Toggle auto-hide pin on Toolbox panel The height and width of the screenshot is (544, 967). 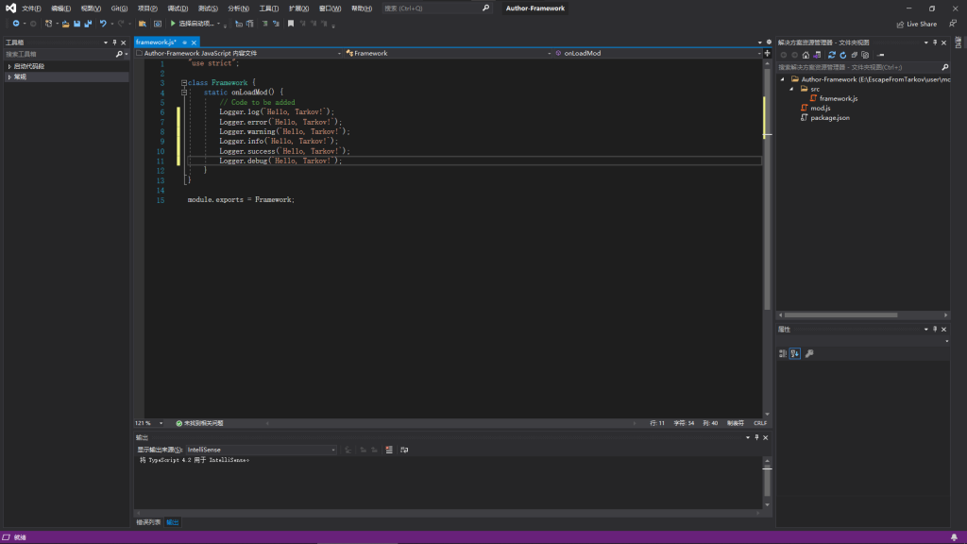114,42
